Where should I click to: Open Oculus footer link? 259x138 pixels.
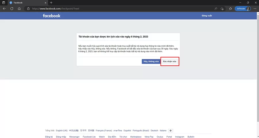pos(160,137)
